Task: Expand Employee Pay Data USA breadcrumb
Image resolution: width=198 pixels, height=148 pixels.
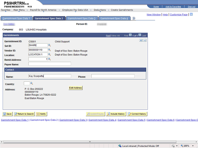Action: coord(75,10)
